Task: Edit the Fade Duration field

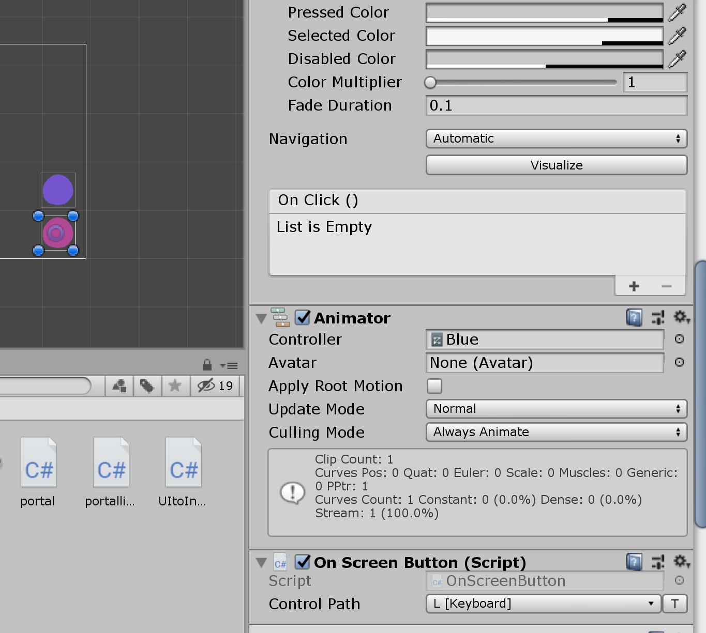Action: point(557,105)
